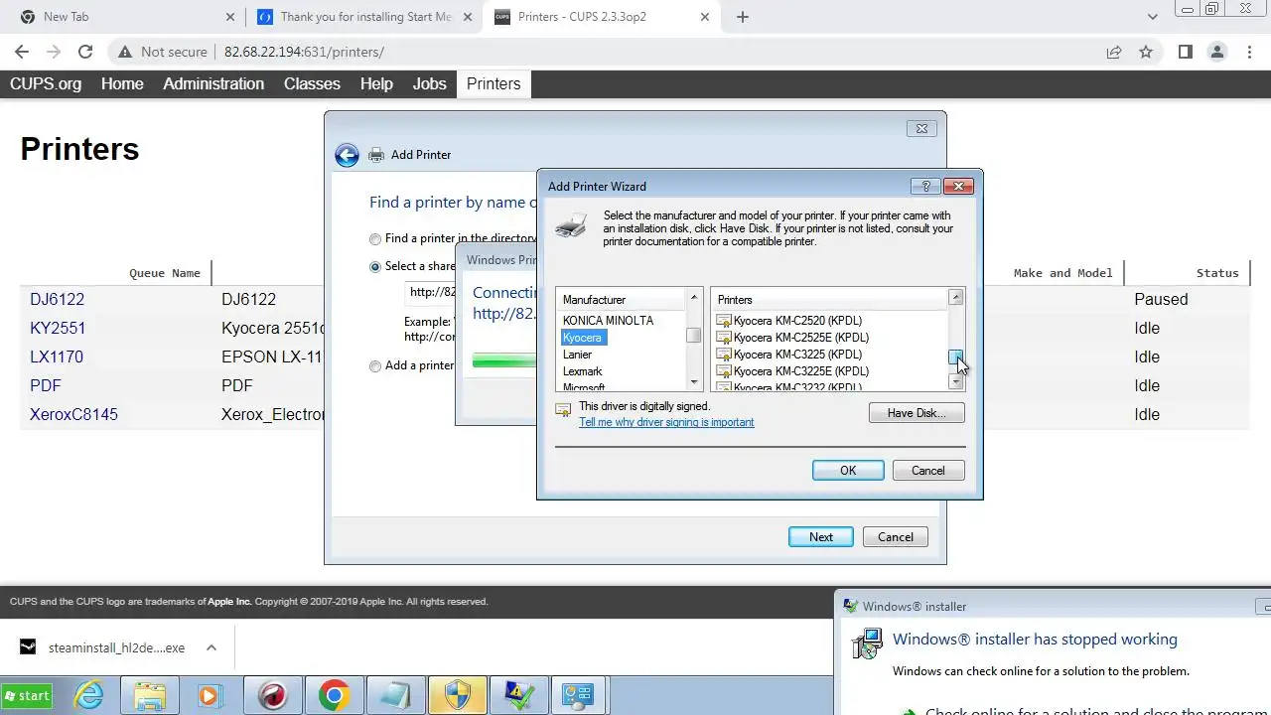Click steaminstall download file icon

(28, 647)
